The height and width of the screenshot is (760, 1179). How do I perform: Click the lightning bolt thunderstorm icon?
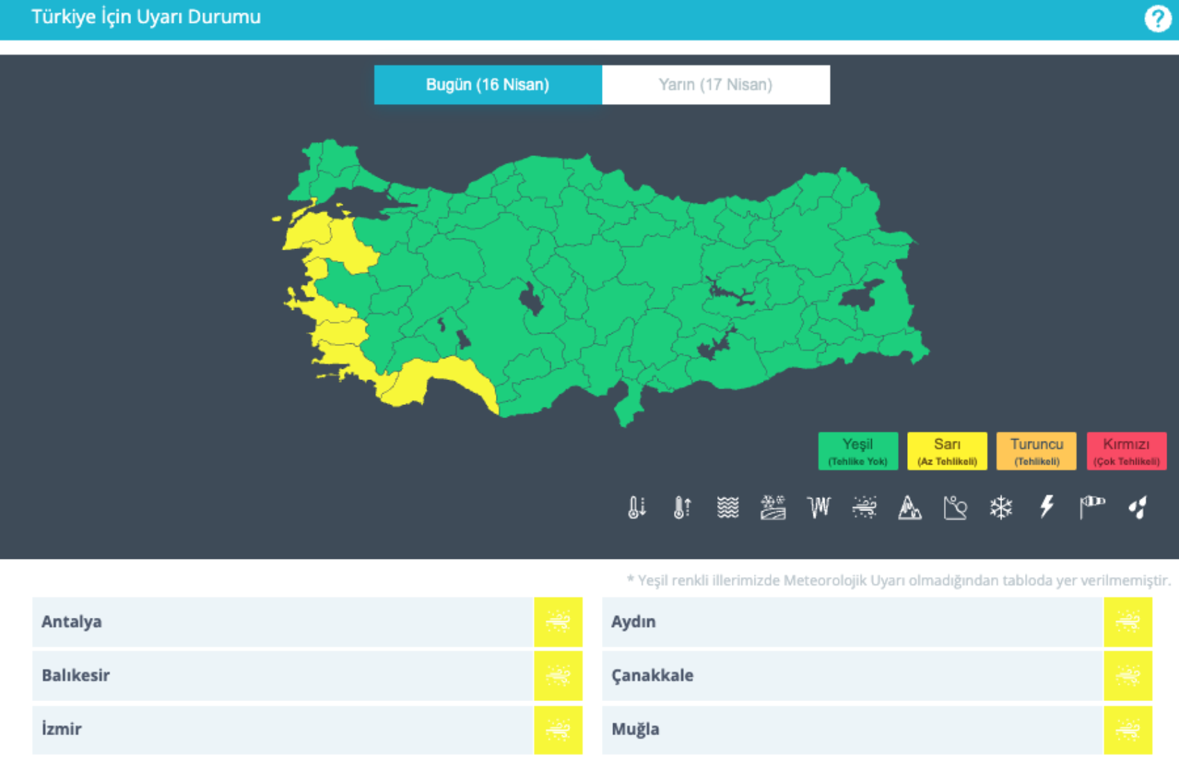tap(1047, 508)
